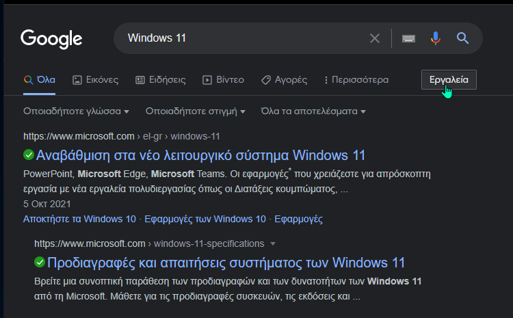Click the magnifying glass search button
Image resolution: width=513 pixels, height=318 pixels.
462,38
